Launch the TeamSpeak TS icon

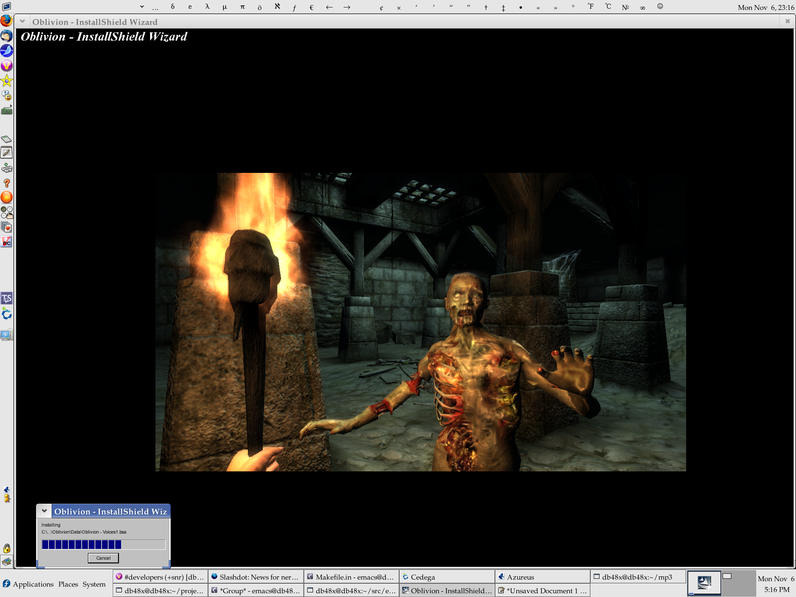tap(7, 298)
